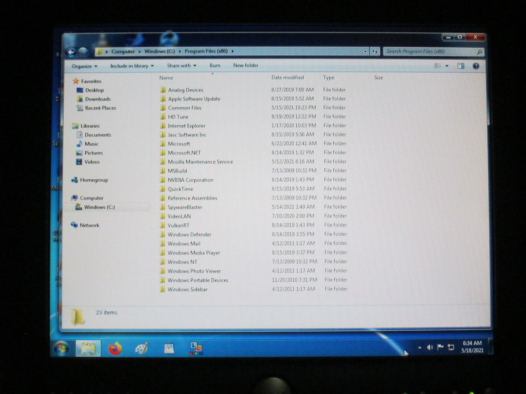Select the Microsoft.NET folder icon

coord(163,153)
